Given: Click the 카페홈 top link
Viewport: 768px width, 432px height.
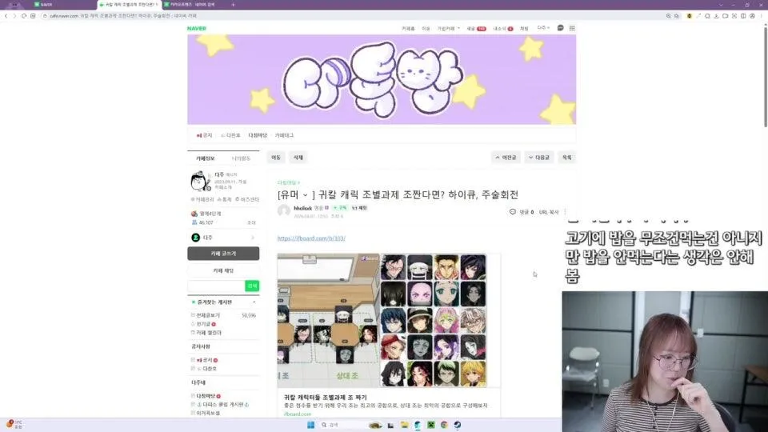Looking at the screenshot, I should click(x=408, y=29).
